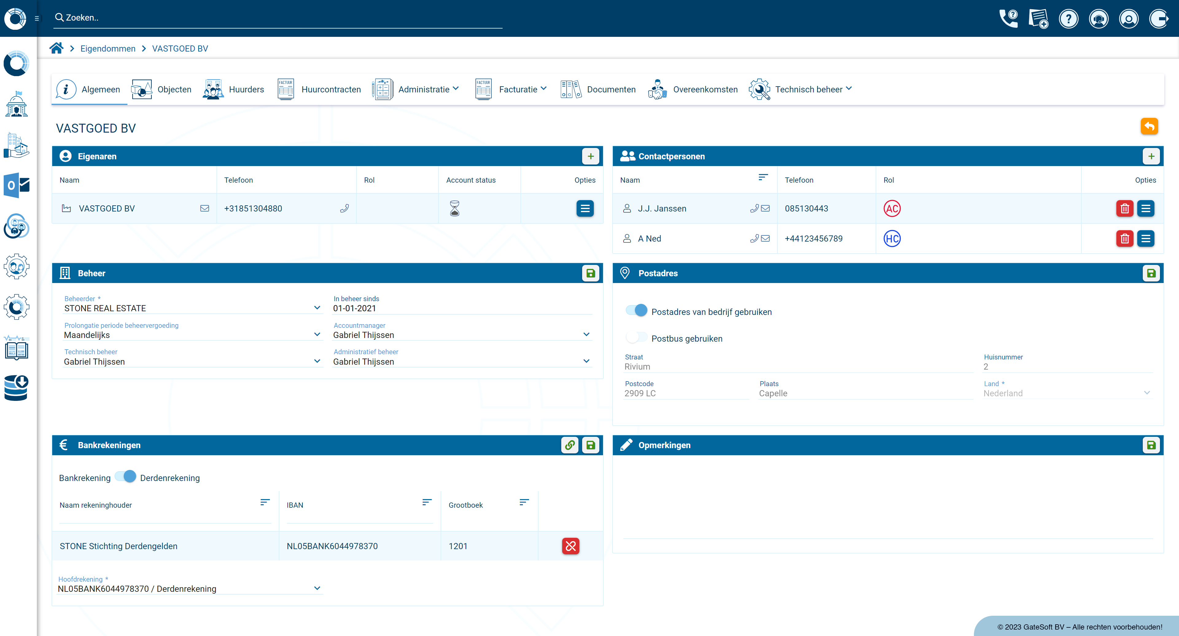Save the Beheer section
Image resolution: width=1179 pixels, height=636 pixels.
pyautogui.click(x=590, y=273)
